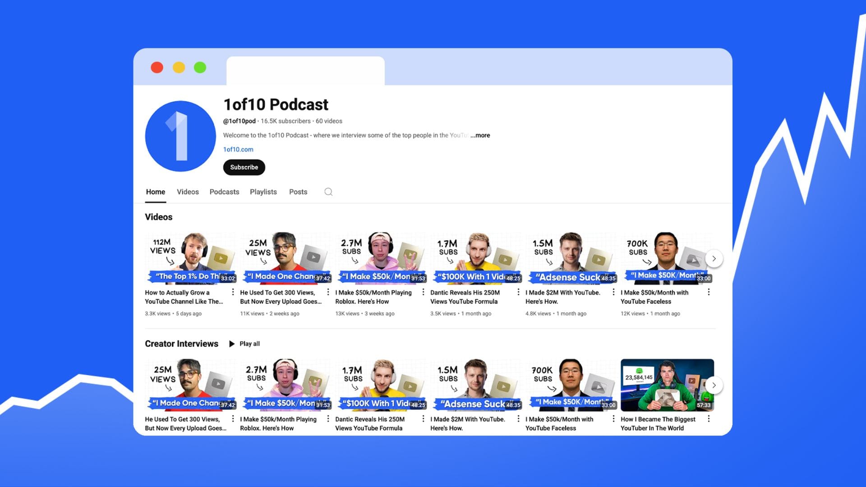The width and height of the screenshot is (866, 487).
Task: Open options for 'I Made $2M' in Videos row
Action: click(613, 292)
